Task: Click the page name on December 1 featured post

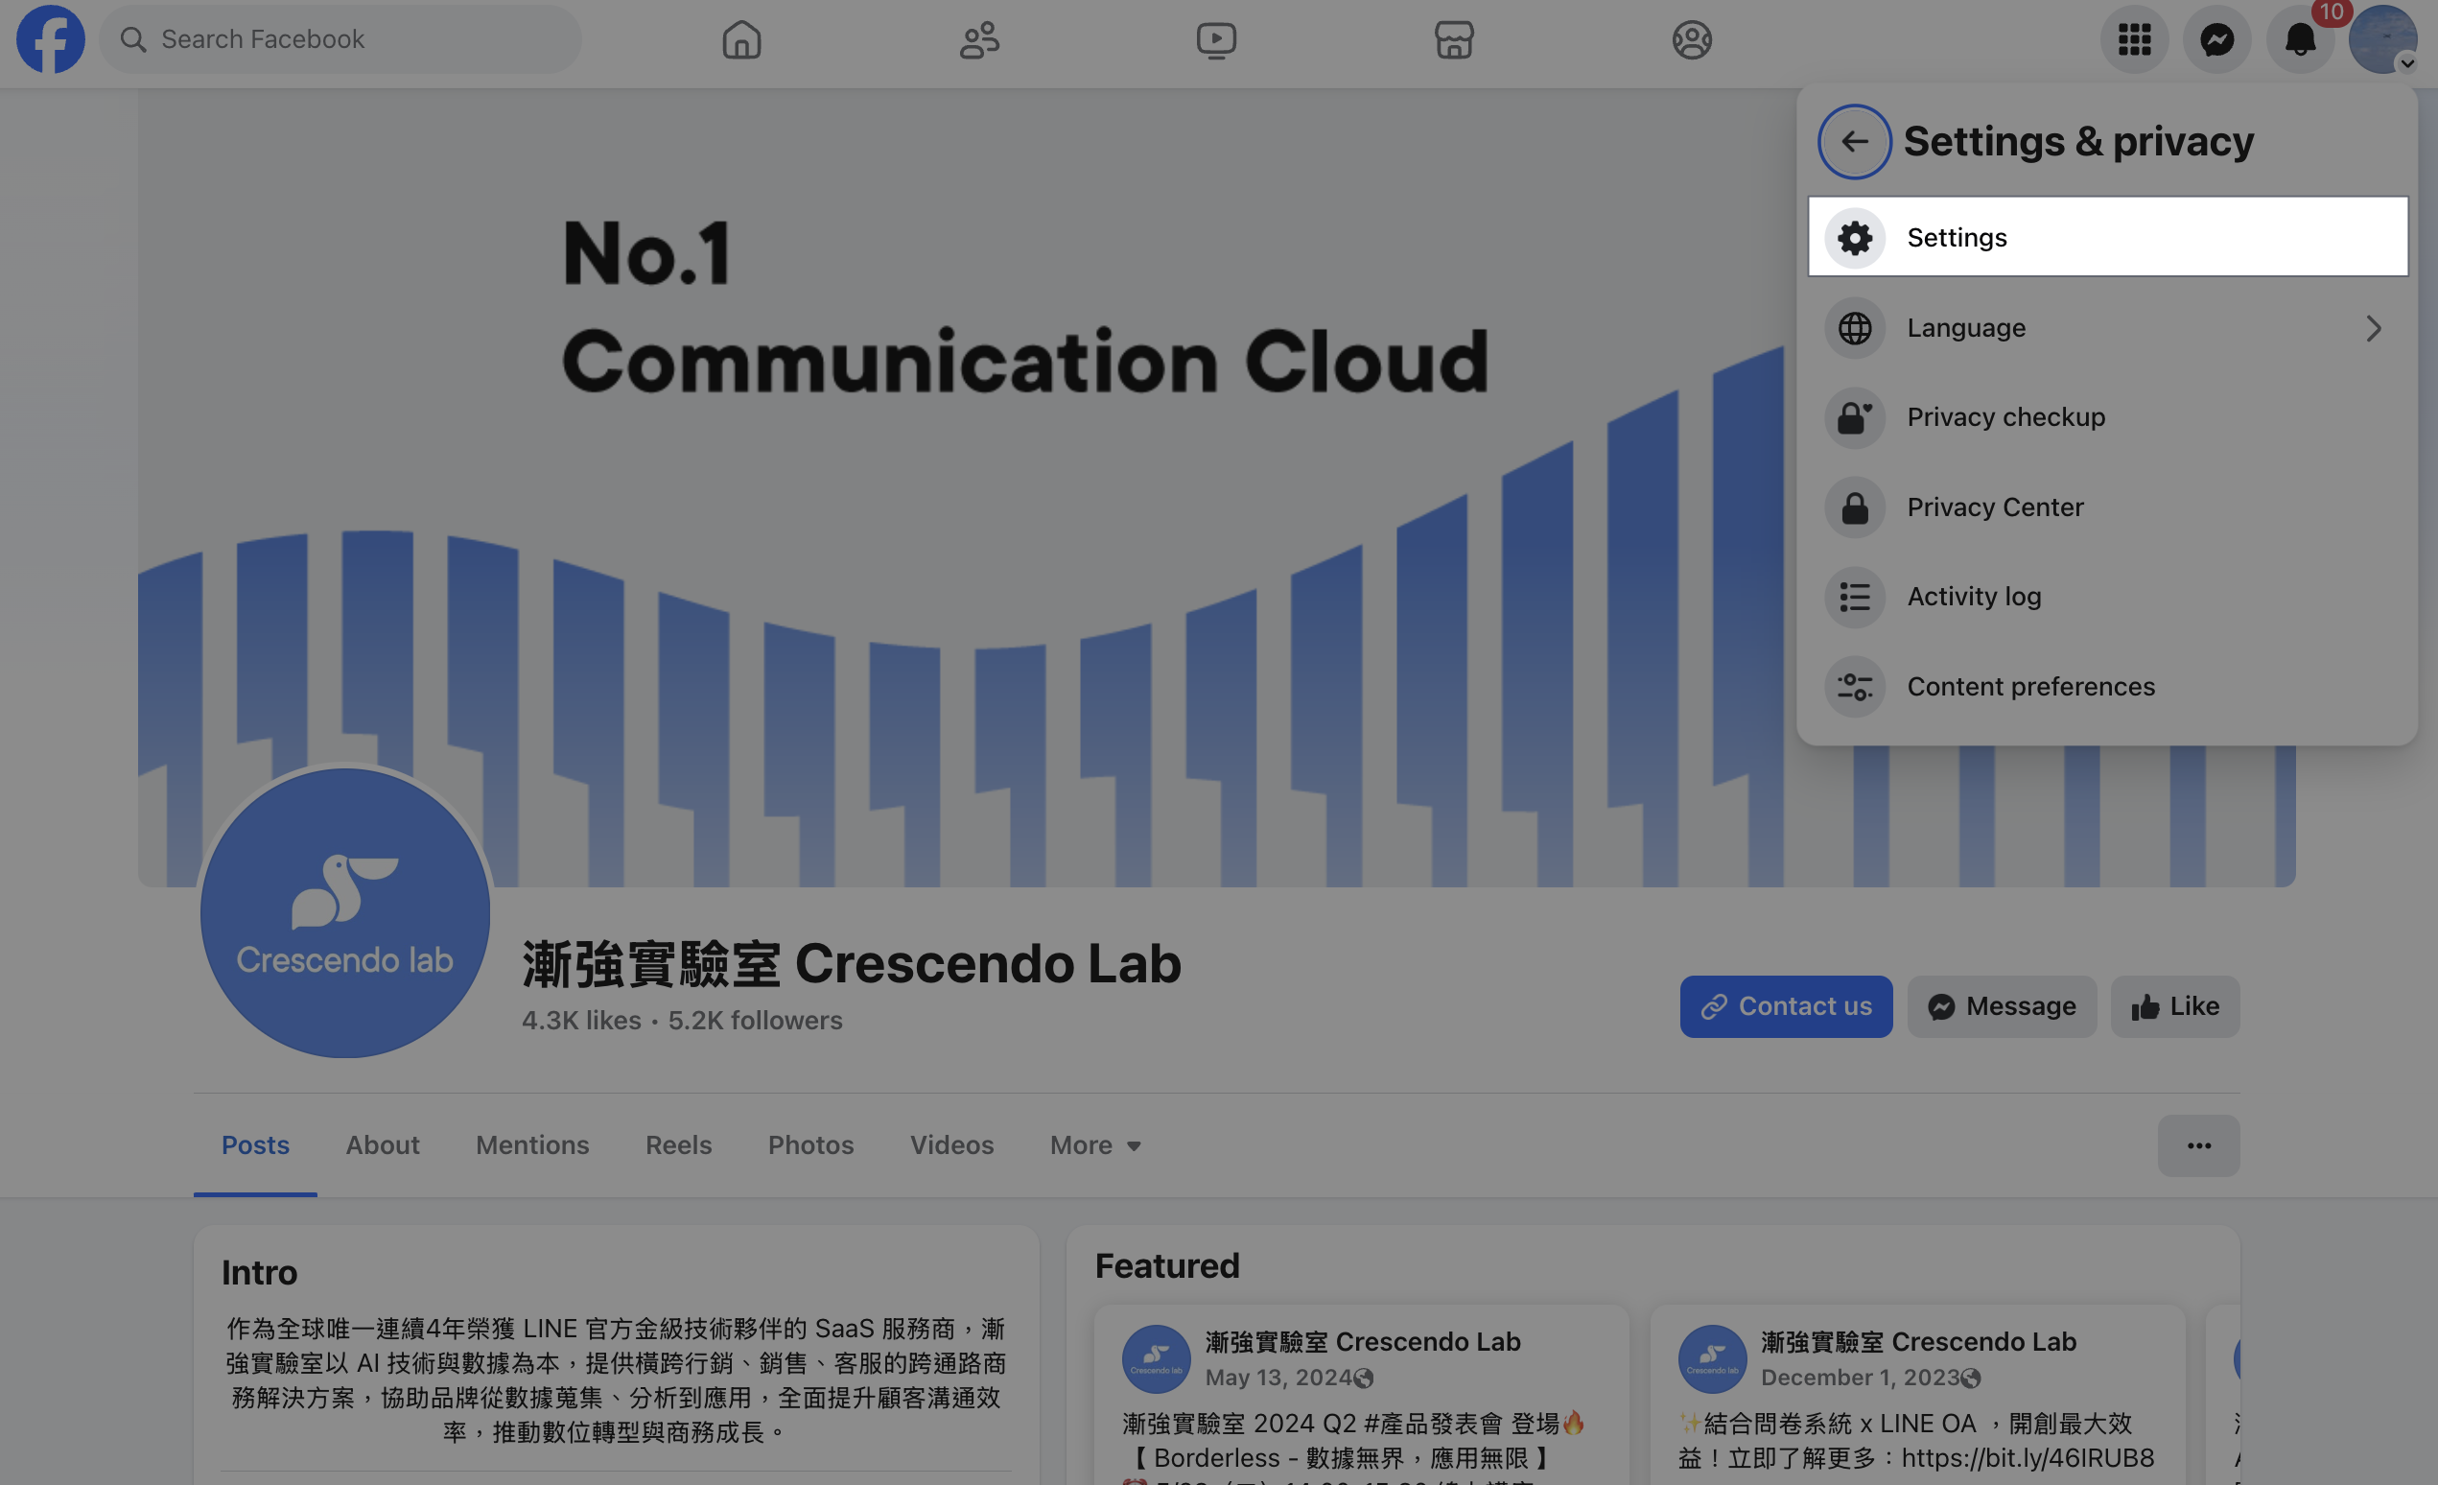Action: tap(1918, 1341)
